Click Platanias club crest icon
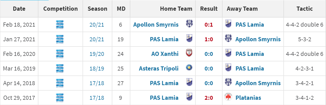Image resolution: width=326 pixels, height=105 pixels. 228,97
